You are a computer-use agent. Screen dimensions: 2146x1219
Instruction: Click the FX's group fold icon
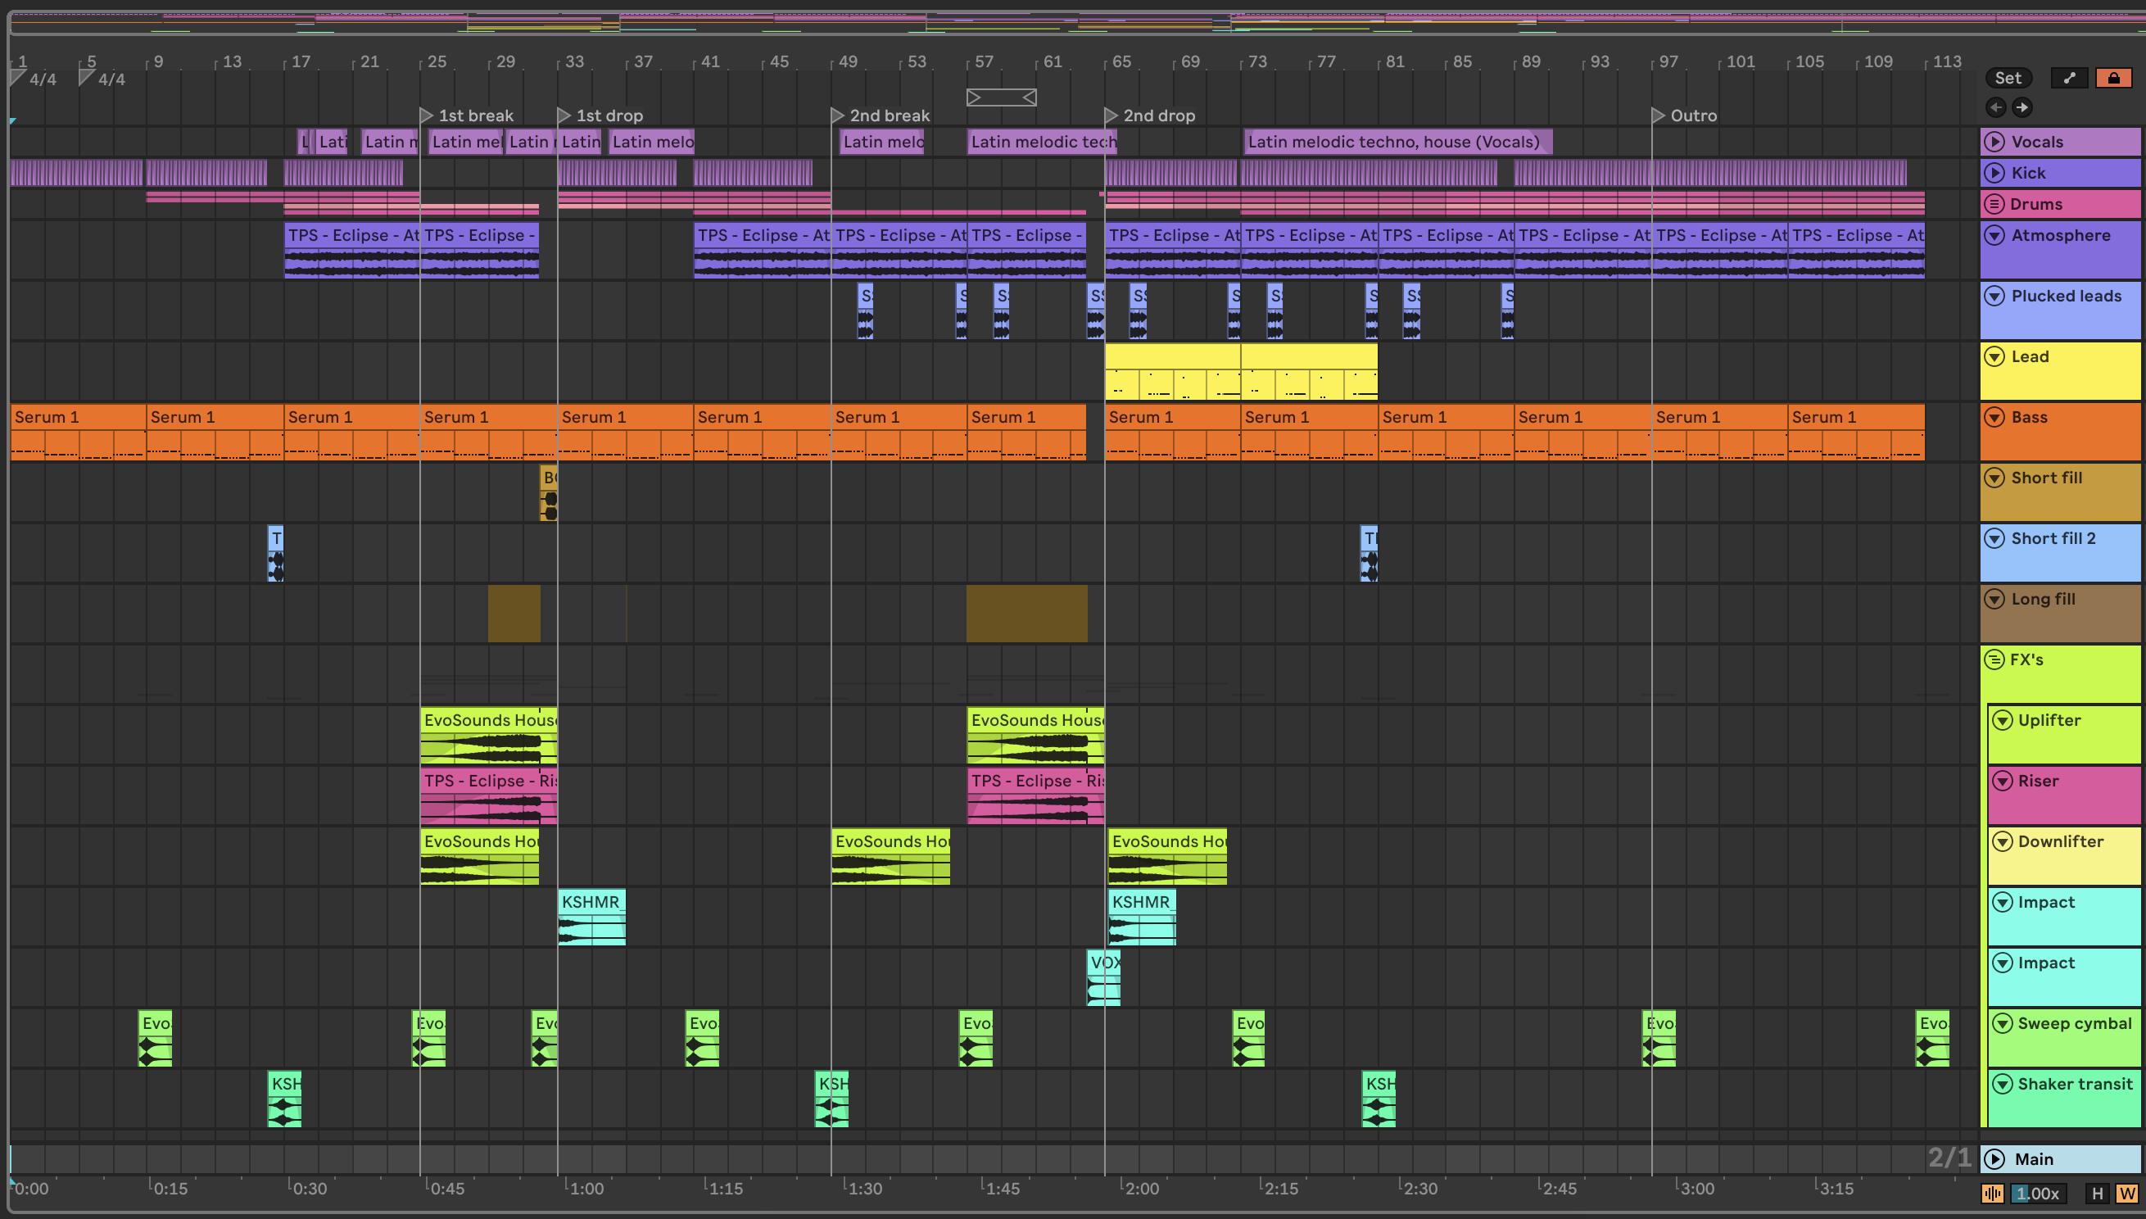click(x=1994, y=659)
